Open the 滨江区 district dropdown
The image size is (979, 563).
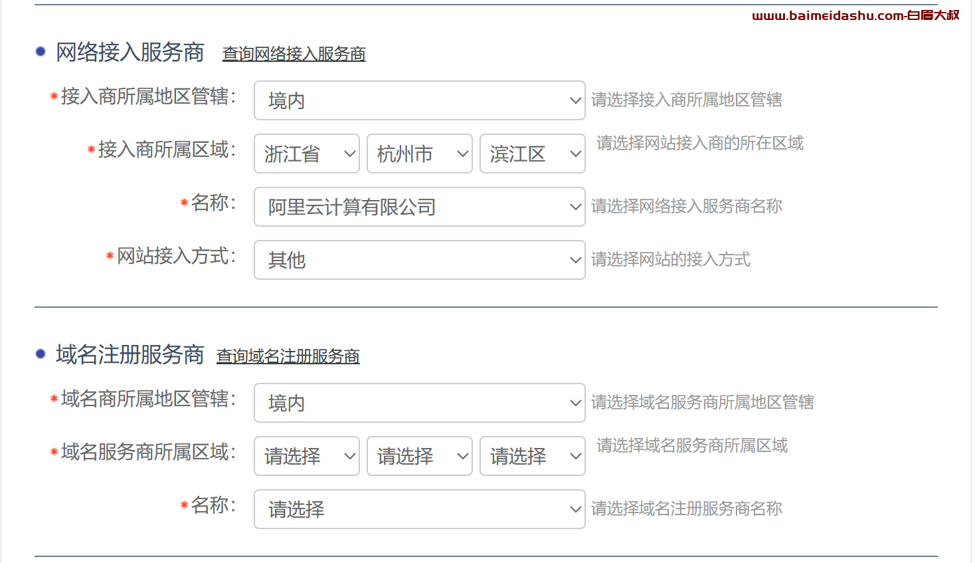point(533,154)
